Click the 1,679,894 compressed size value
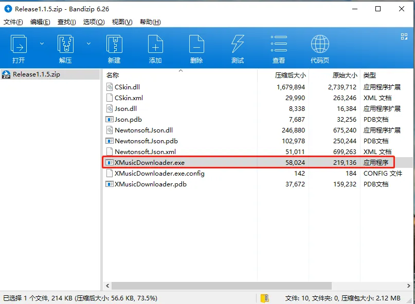Screen dimensions: 415x304 click(x=291, y=87)
